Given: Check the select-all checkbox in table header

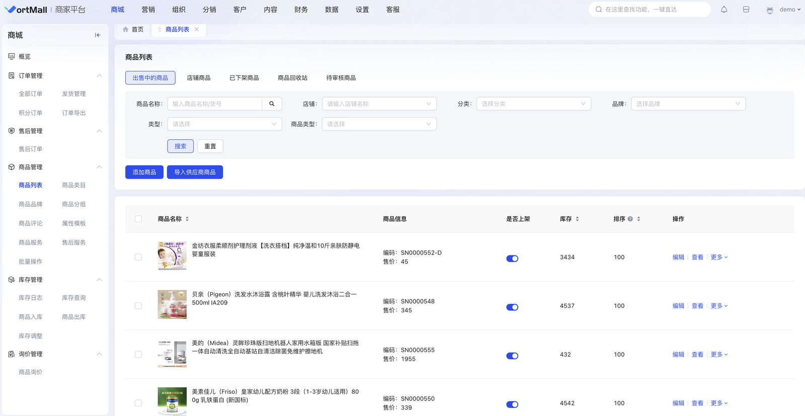Looking at the screenshot, I should 138,219.
